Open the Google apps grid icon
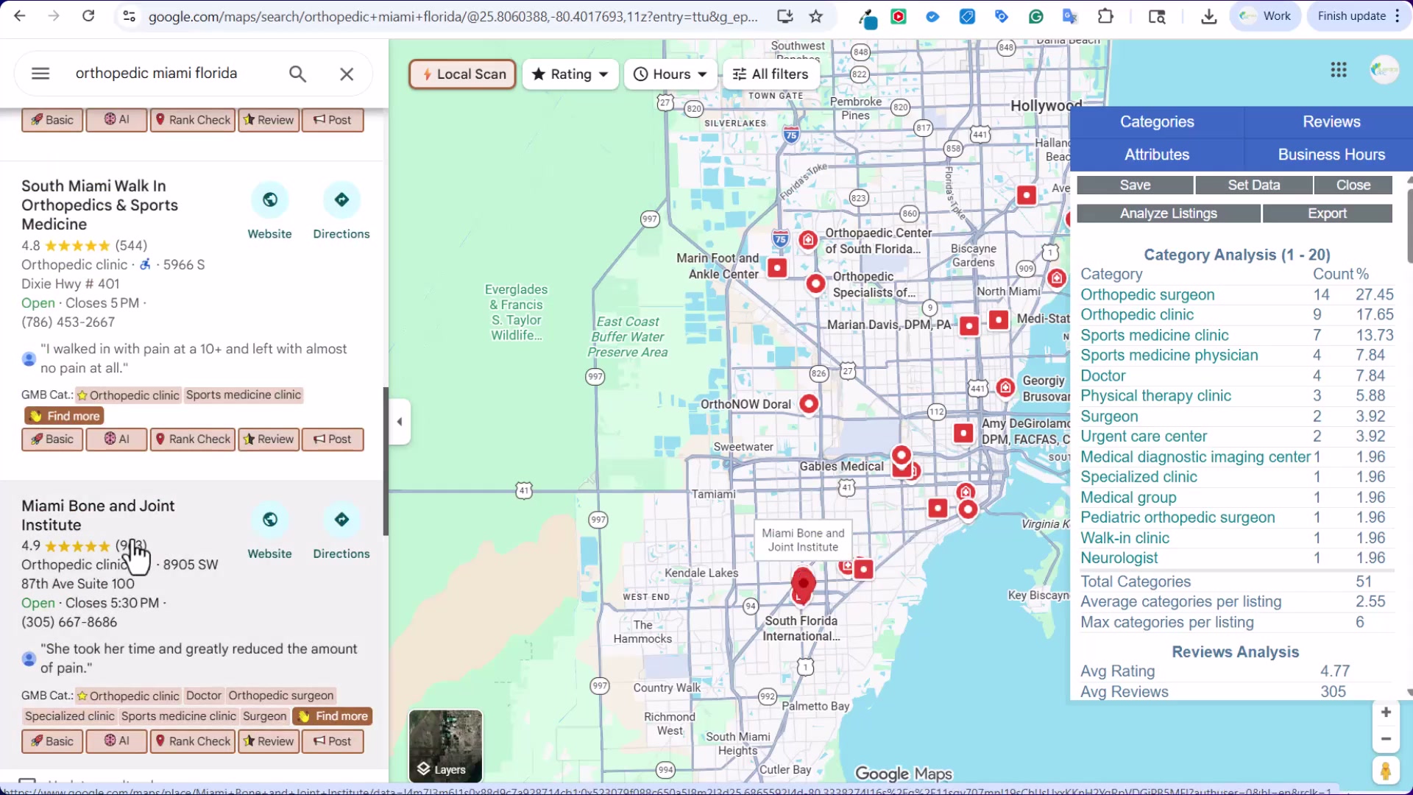1413x795 pixels. point(1339,70)
